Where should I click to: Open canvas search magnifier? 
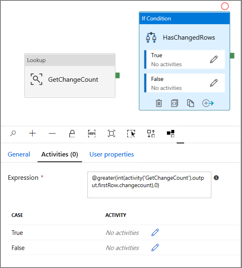coord(13,133)
